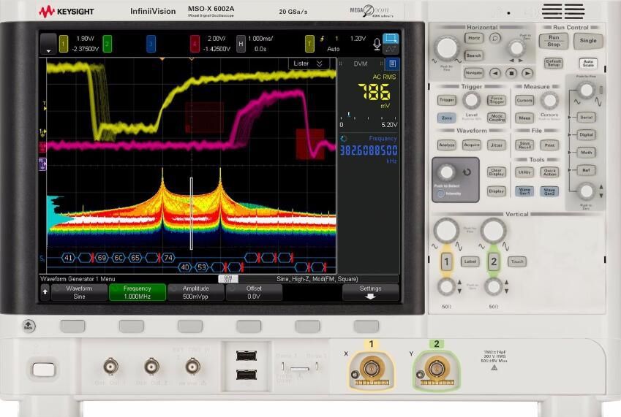
Task: Click the selection knob rotate arrow icon
Action: coord(467,172)
